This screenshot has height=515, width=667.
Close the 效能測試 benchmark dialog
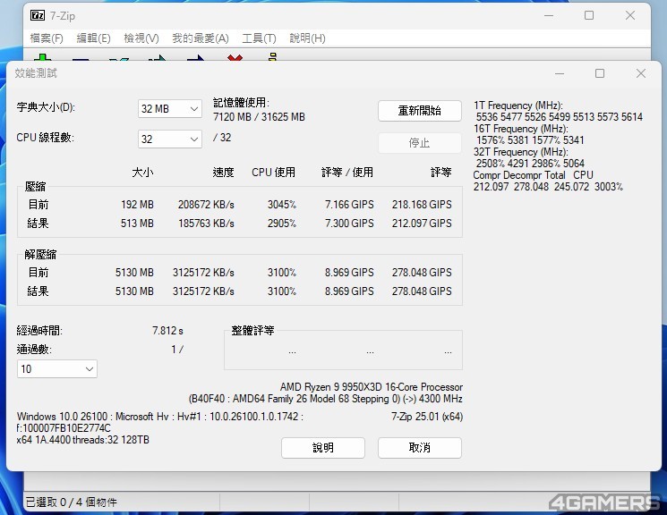640,73
